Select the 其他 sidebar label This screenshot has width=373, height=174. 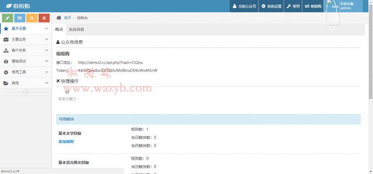click(x=15, y=83)
